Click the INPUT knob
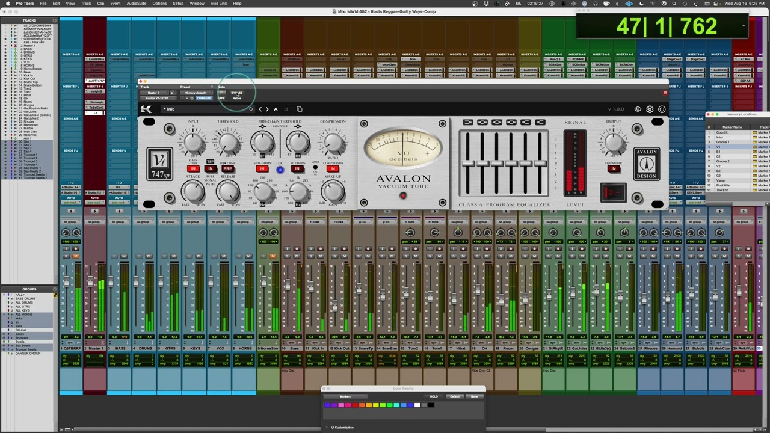770x433 pixels. click(x=193, y=143)
